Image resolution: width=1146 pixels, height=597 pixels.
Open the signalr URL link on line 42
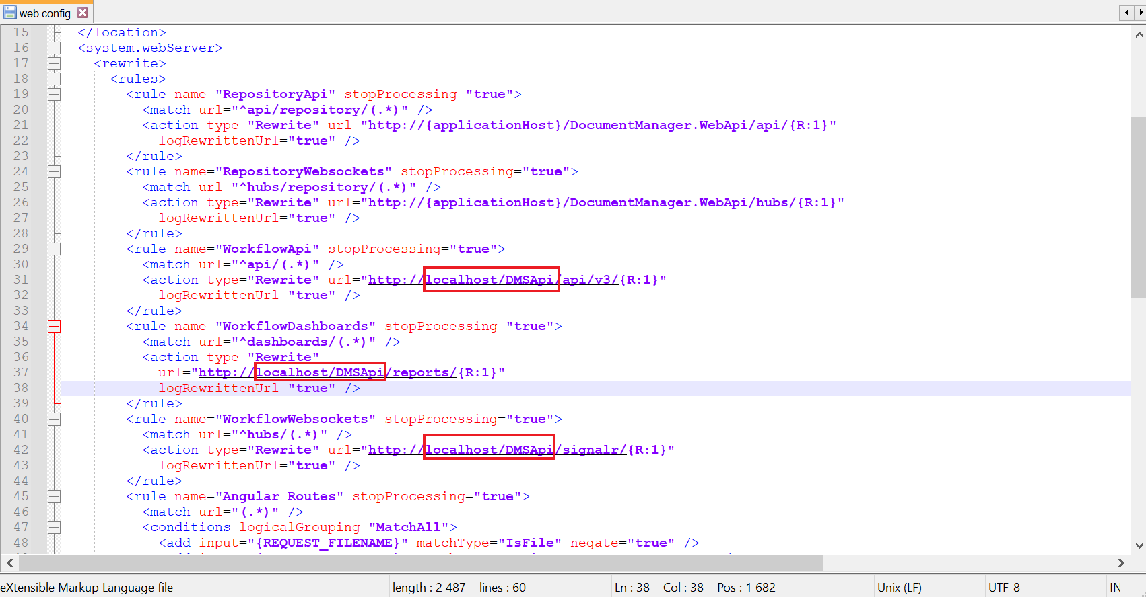[497, 450]
